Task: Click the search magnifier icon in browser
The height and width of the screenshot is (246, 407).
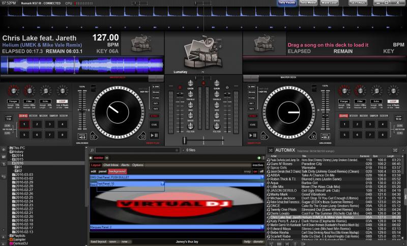Action: [92, 151]
